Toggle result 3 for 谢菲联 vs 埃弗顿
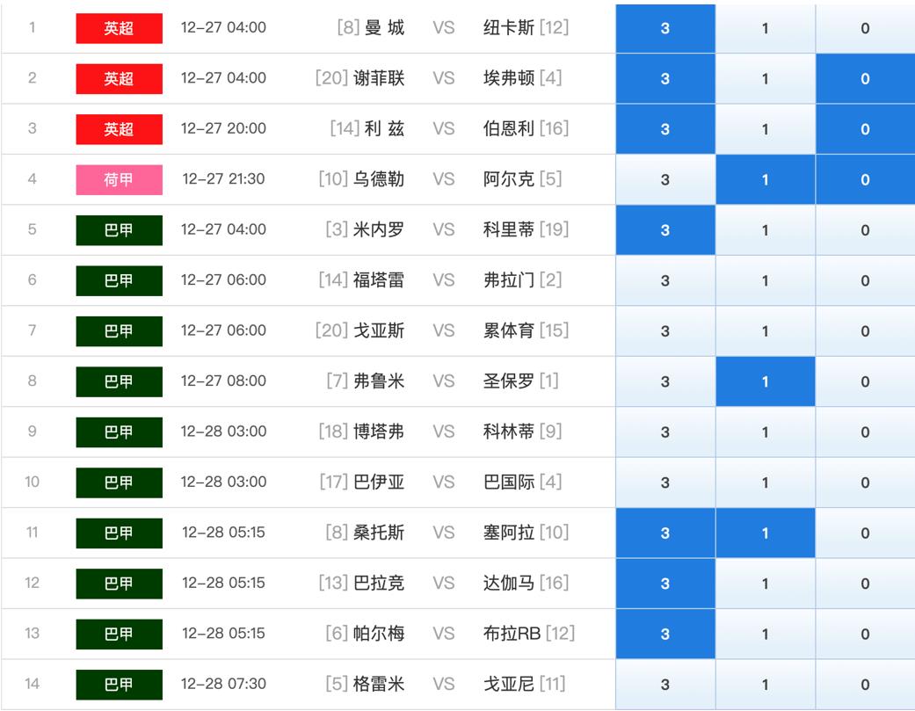This screenshot has height=711, width=915. click(x=665, y=79)
